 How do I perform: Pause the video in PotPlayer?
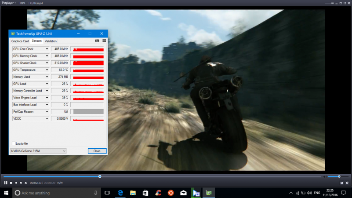click(x=6, y=183)
